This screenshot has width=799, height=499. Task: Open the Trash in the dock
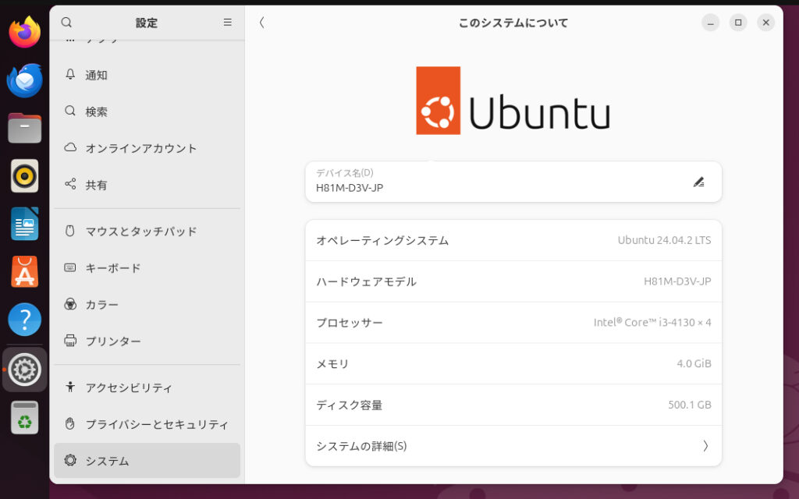click(24, 418)
